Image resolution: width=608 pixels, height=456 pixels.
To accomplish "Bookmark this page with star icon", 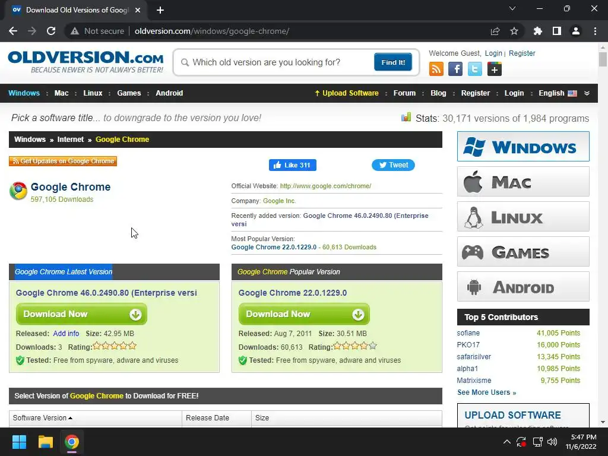I will 514,31.
